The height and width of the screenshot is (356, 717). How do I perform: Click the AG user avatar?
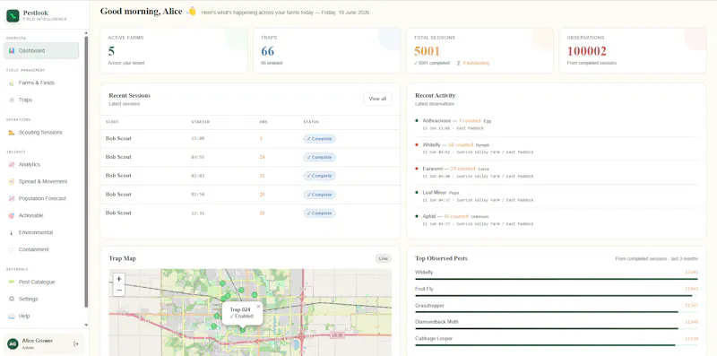click(13, 343)
